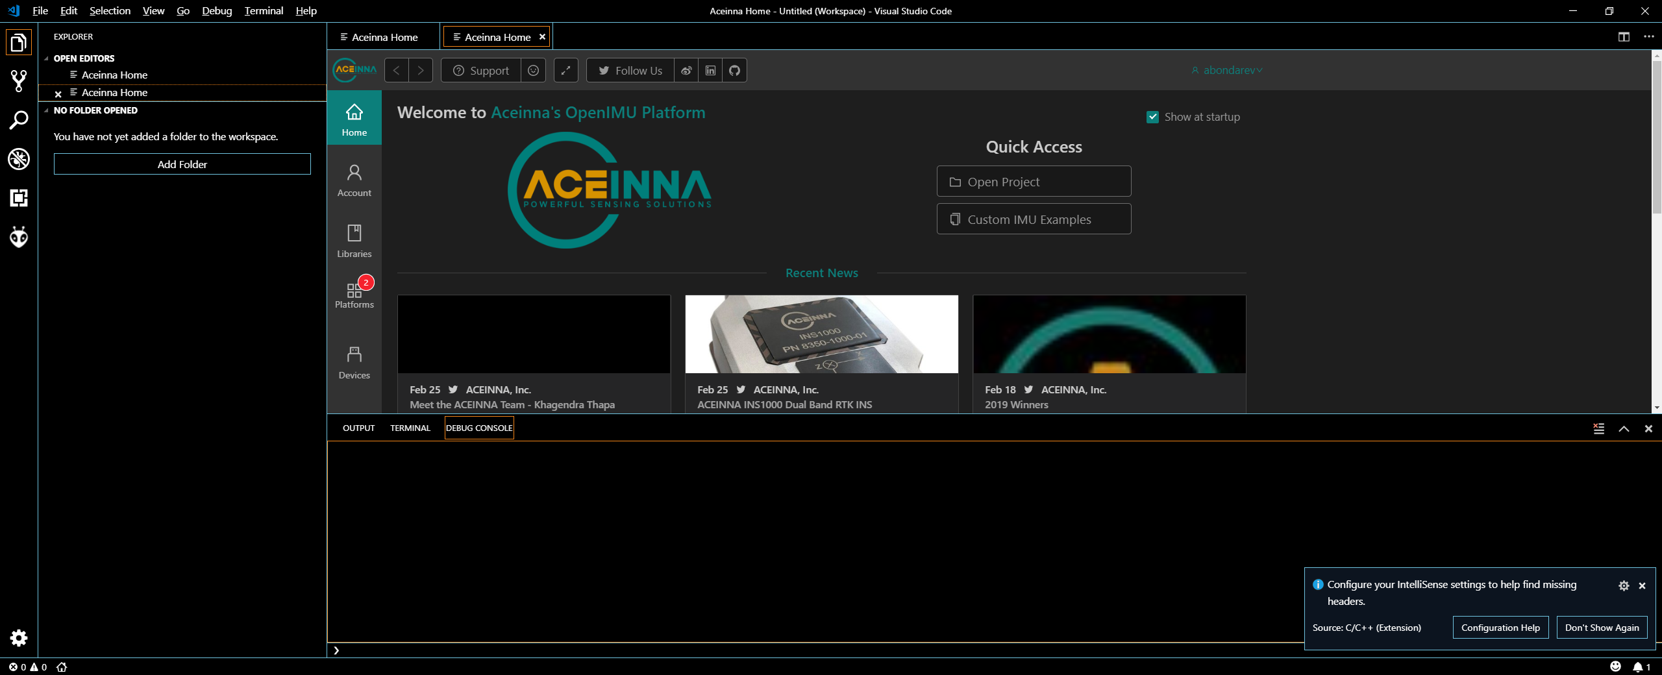1662x675 pixels.
Task: Open Aceinna's GitHub page via the toolbar icon
Action: point(734,70)
